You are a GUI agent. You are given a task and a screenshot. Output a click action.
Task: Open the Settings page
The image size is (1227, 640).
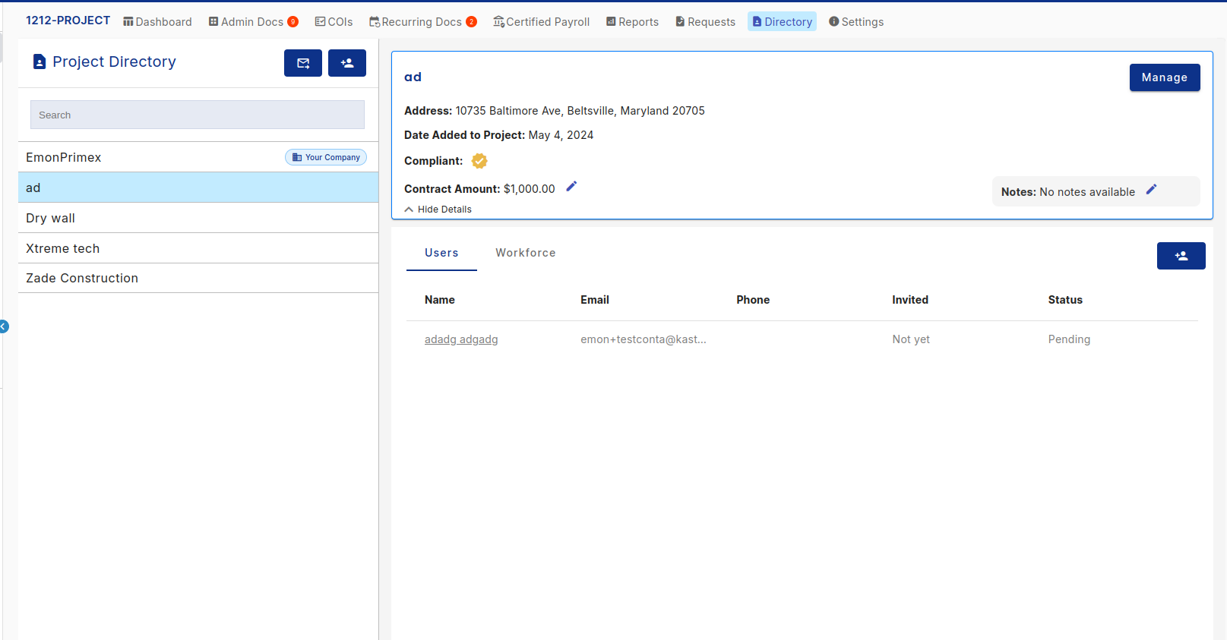point(856,22)
